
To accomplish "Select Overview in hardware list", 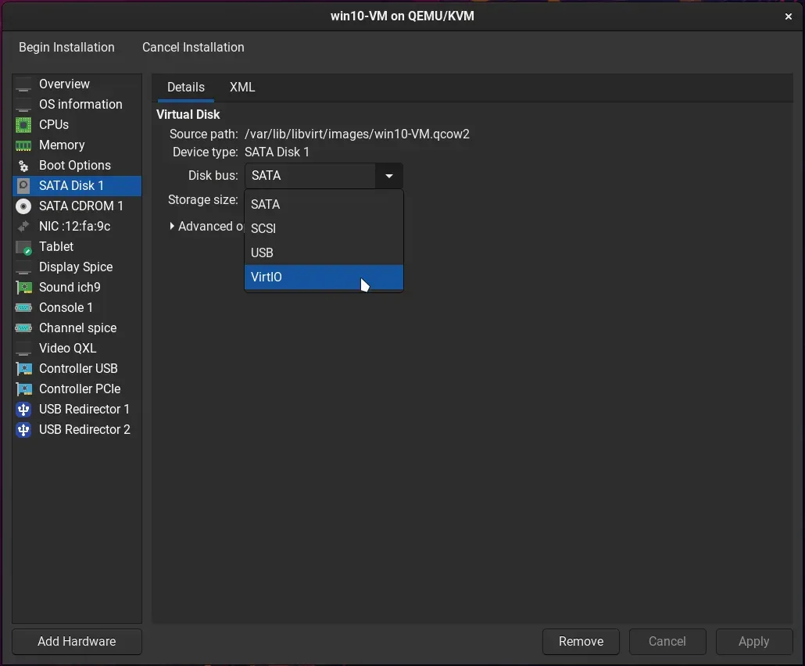I will (x=77, y=84).
